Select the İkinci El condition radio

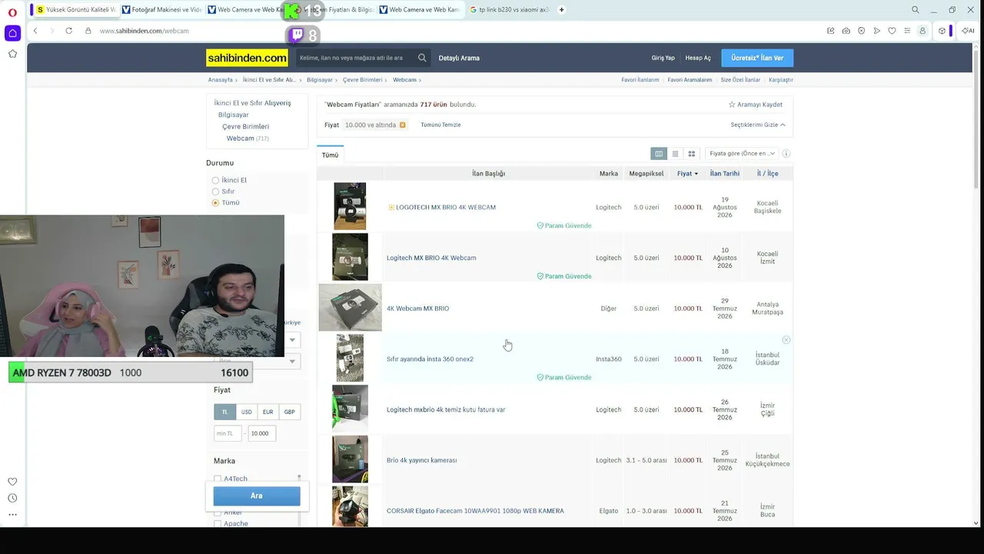pos(216,180)
